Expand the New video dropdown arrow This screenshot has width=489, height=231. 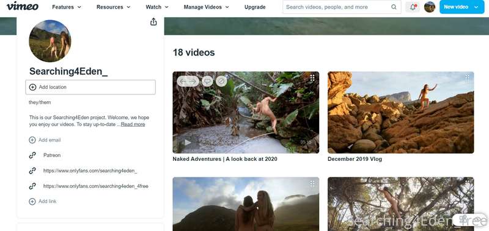(476, 7)
